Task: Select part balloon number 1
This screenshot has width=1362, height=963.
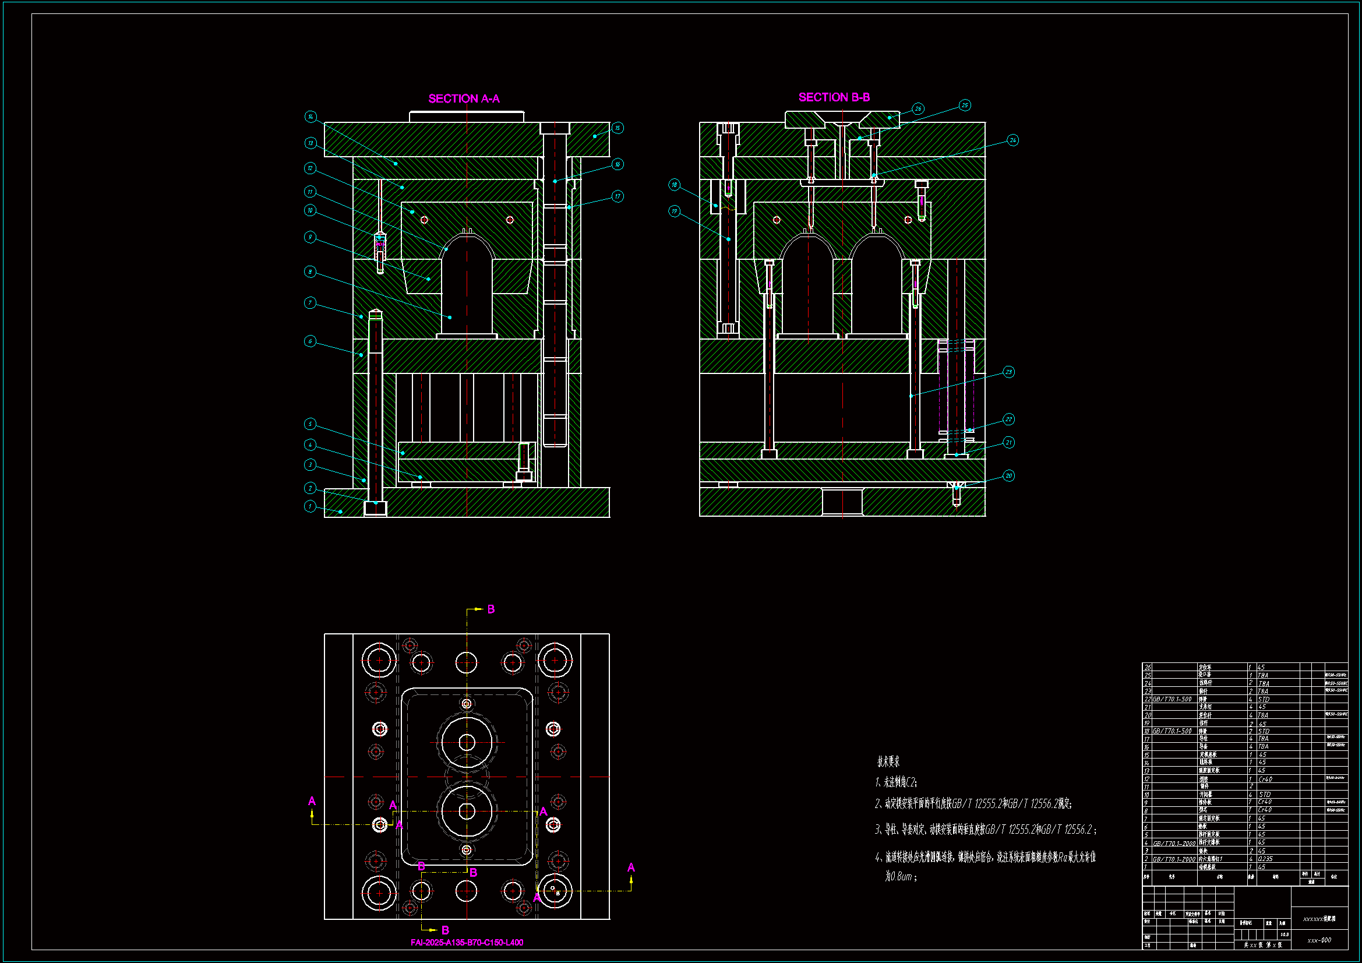Action: pos(310,507)
